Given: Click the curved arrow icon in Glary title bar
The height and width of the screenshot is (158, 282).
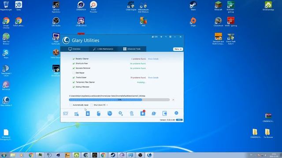Looking at the screenshot, I should tap(166, 37).
